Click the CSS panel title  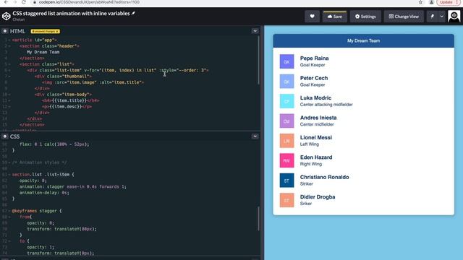[14, 136]
